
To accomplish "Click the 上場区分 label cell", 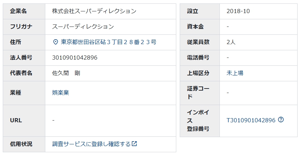I will pos(200,73).
